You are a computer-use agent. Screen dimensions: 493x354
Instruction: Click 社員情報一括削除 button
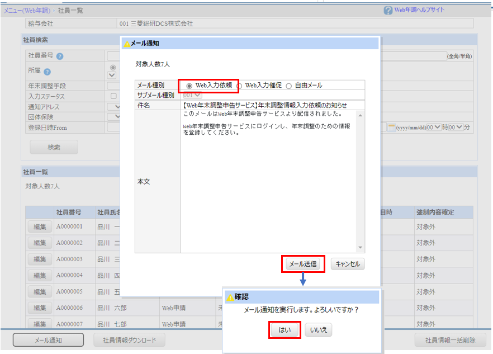coord(451,340)
